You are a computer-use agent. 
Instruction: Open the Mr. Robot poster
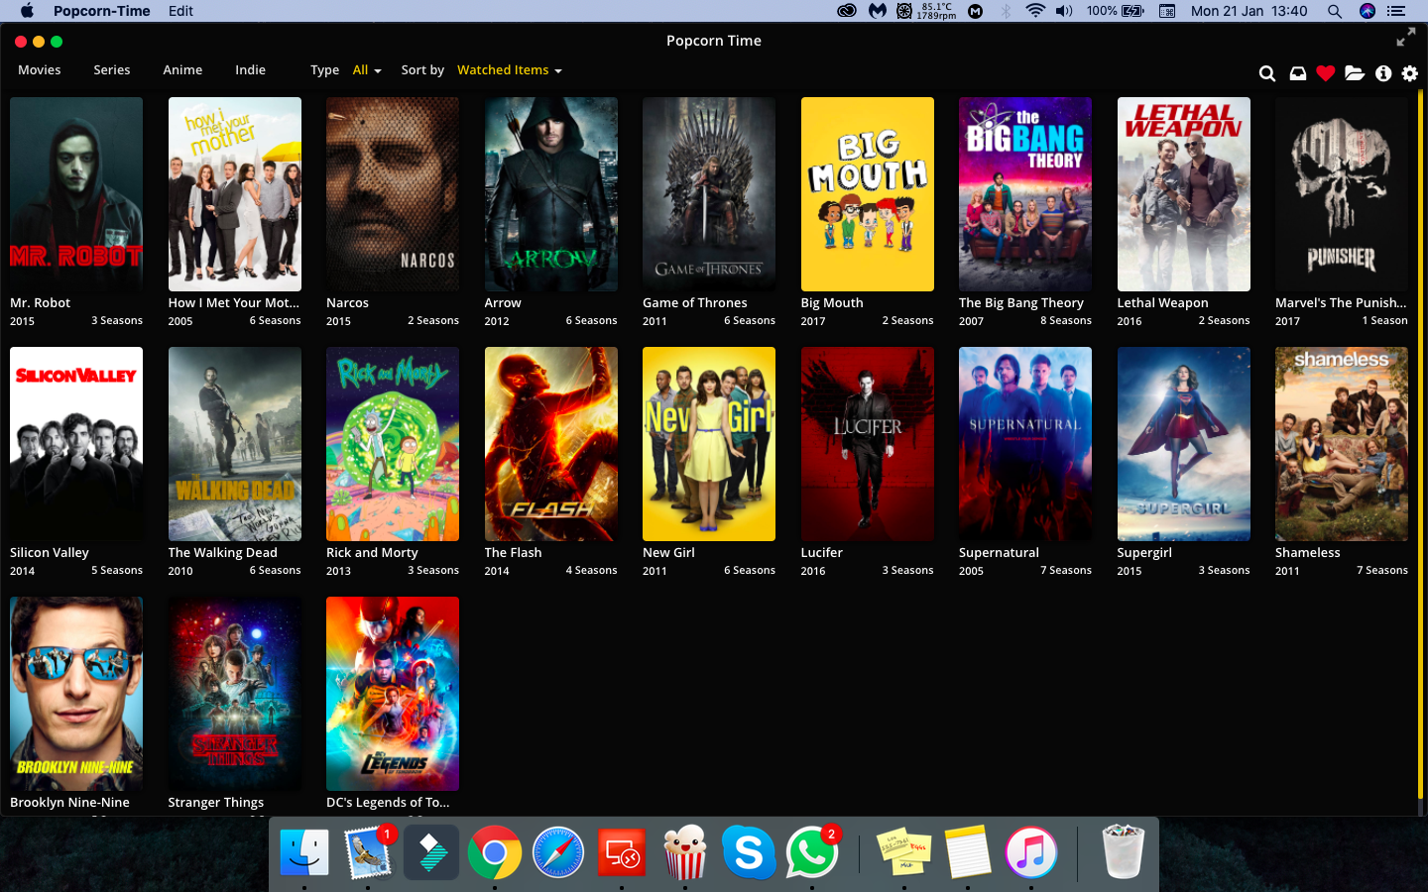click(x=76, y=194)
